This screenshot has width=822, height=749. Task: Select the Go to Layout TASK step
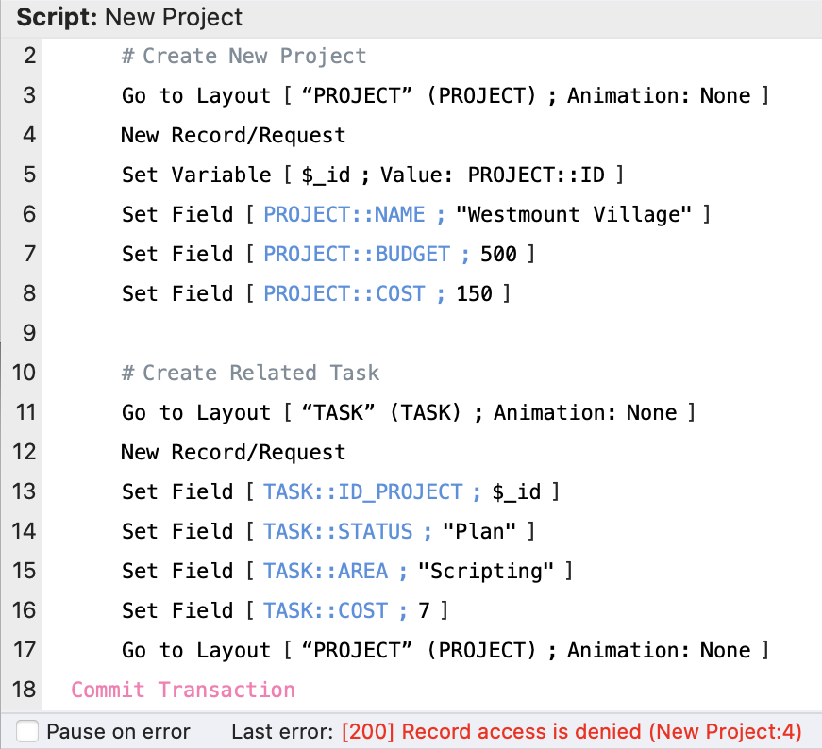click(x=408, y=412)
